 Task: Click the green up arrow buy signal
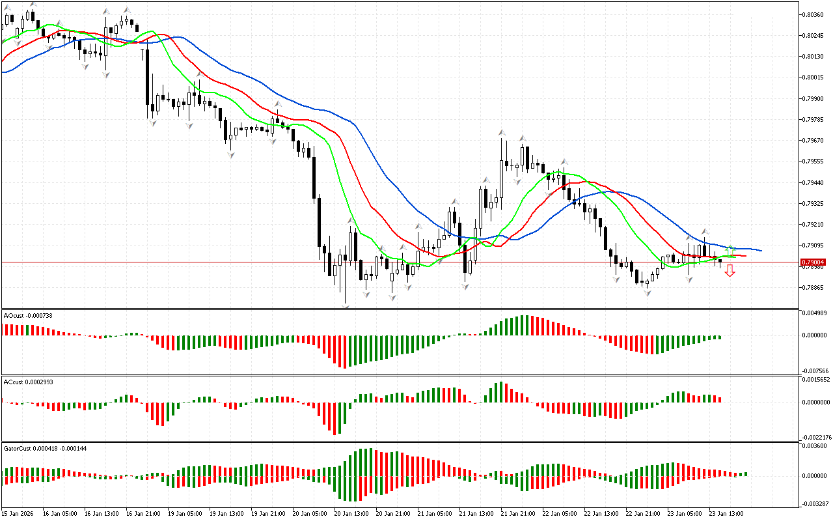731,251
